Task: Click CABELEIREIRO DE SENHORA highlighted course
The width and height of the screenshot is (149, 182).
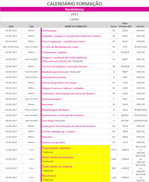Action: pyautogui.click(x=58, y=157)
